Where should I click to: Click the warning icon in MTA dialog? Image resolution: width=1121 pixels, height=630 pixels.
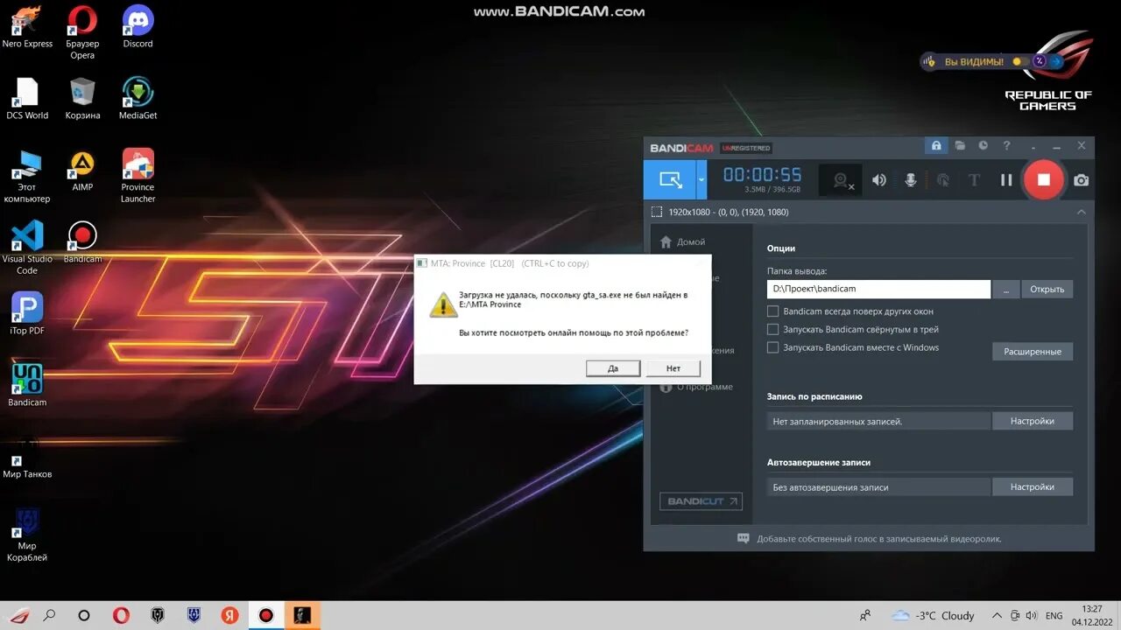443,304
